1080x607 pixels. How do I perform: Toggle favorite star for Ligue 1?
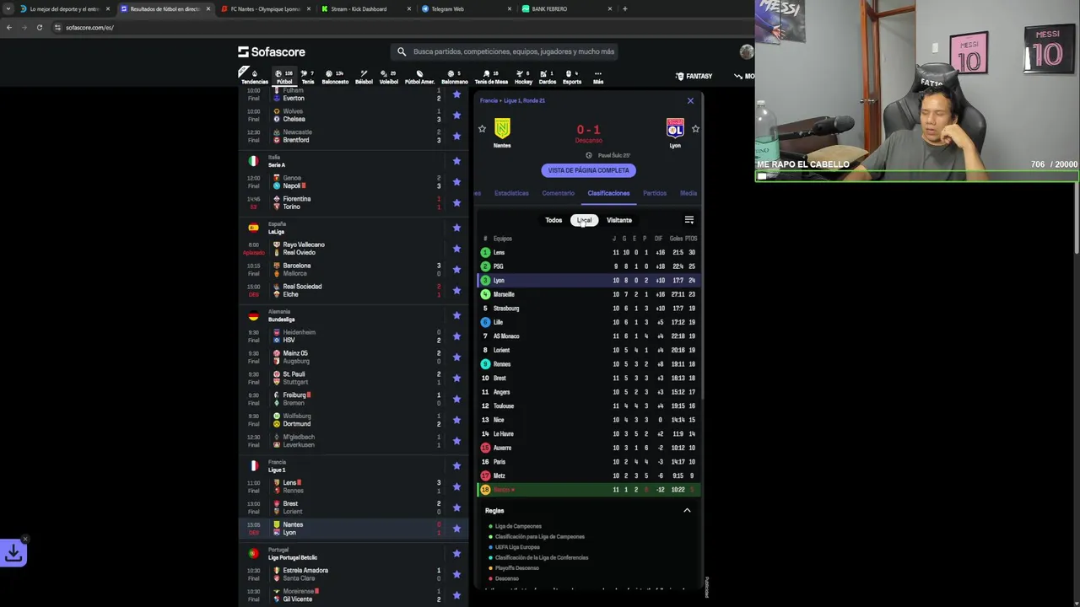coord(456,465)
